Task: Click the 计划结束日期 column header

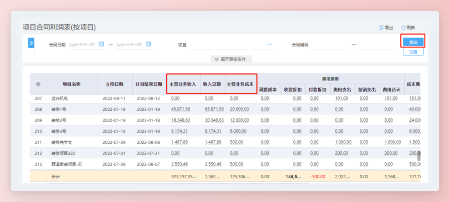Action: pyautogui.click(x=149, y=85)
